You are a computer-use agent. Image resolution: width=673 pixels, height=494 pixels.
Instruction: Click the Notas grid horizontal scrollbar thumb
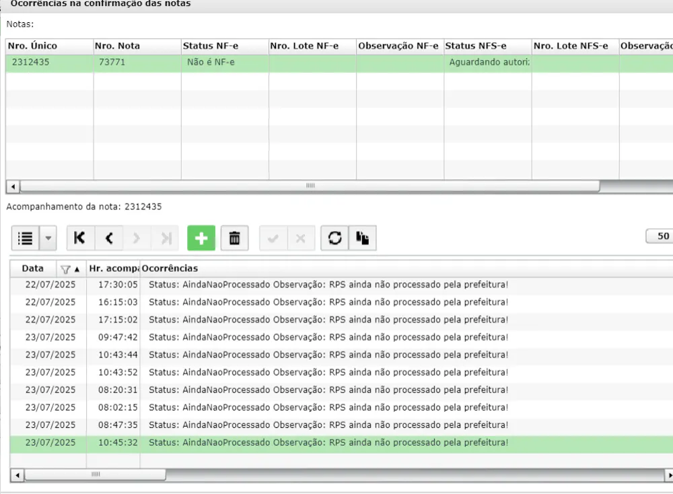[310, 186]
